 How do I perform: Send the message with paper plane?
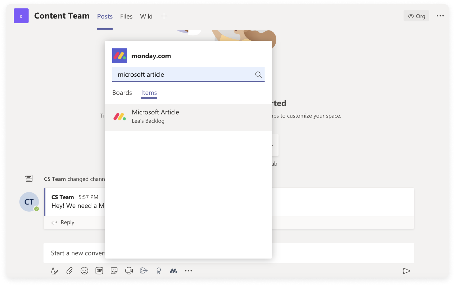point(407,271)
